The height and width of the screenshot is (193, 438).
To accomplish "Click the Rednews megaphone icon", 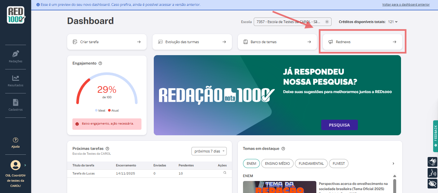I will [331, 42].
